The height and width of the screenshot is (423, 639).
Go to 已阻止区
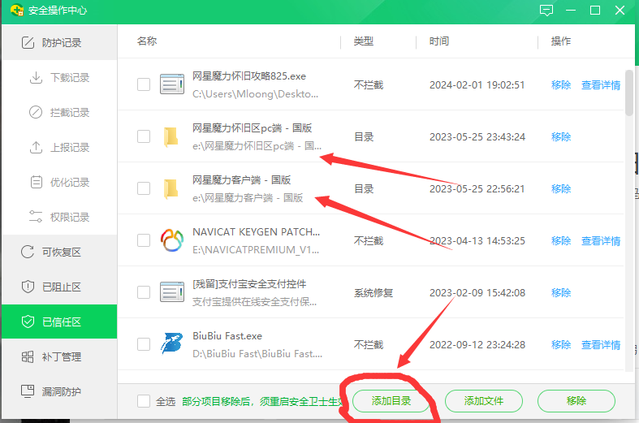click(59, 287)
